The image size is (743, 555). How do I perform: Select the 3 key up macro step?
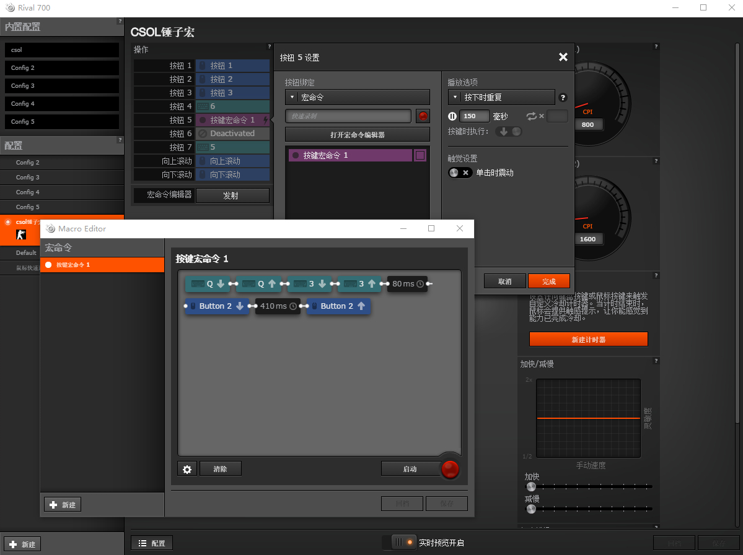(359, 284)
